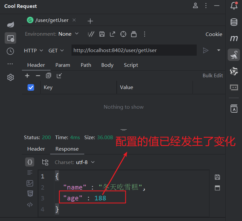Switch to request Header tab
This screenshot has width=242, height=221.
pos(36,65)
